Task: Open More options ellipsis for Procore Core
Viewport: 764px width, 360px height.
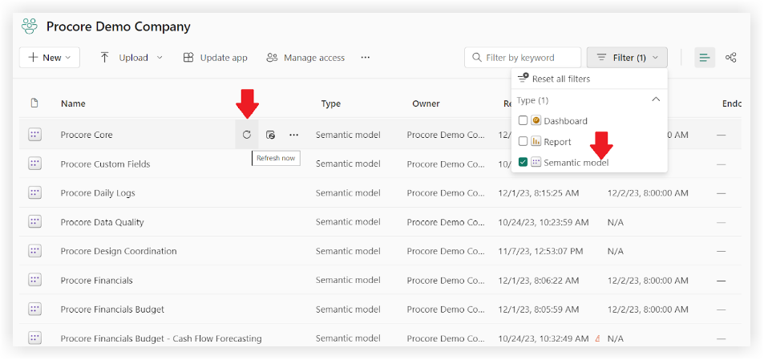Action: [293, 135]
